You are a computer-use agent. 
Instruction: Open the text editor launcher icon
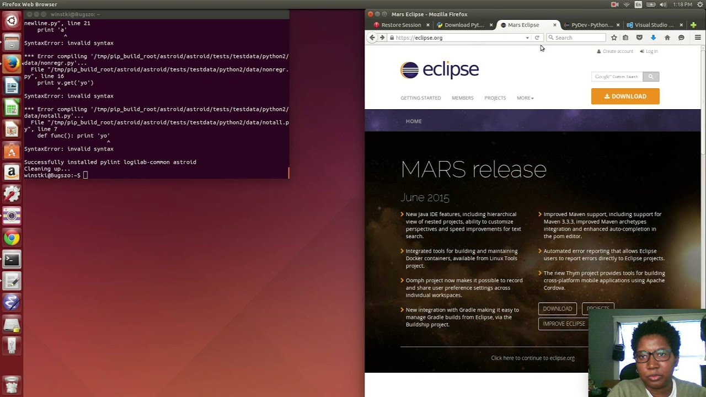click(x=12, y=281)
